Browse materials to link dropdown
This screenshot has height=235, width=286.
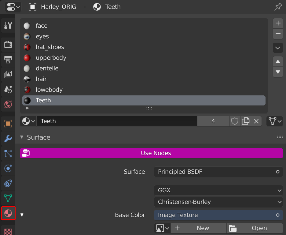[28, 121]
